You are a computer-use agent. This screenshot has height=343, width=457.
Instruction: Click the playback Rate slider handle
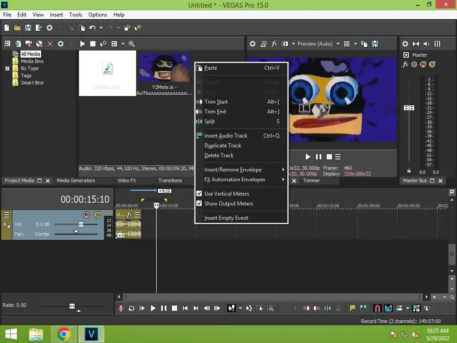(x=72, y=306)
